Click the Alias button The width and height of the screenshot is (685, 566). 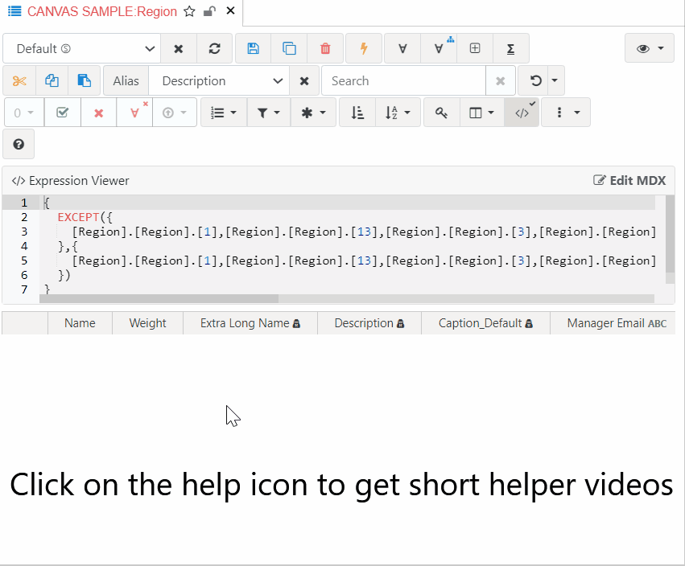point(126,80)
